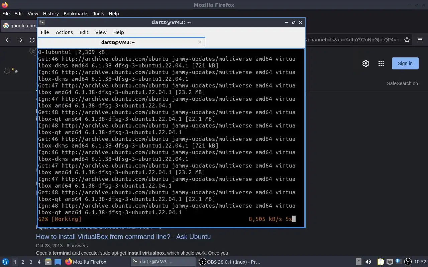
Task: Open network connection tray icon
Action: (390, 262)
